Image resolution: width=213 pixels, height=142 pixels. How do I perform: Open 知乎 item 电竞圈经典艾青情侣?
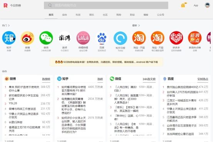74,106
